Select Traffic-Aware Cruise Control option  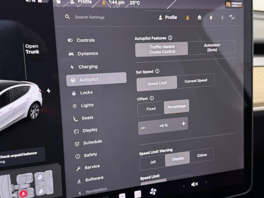161,49
